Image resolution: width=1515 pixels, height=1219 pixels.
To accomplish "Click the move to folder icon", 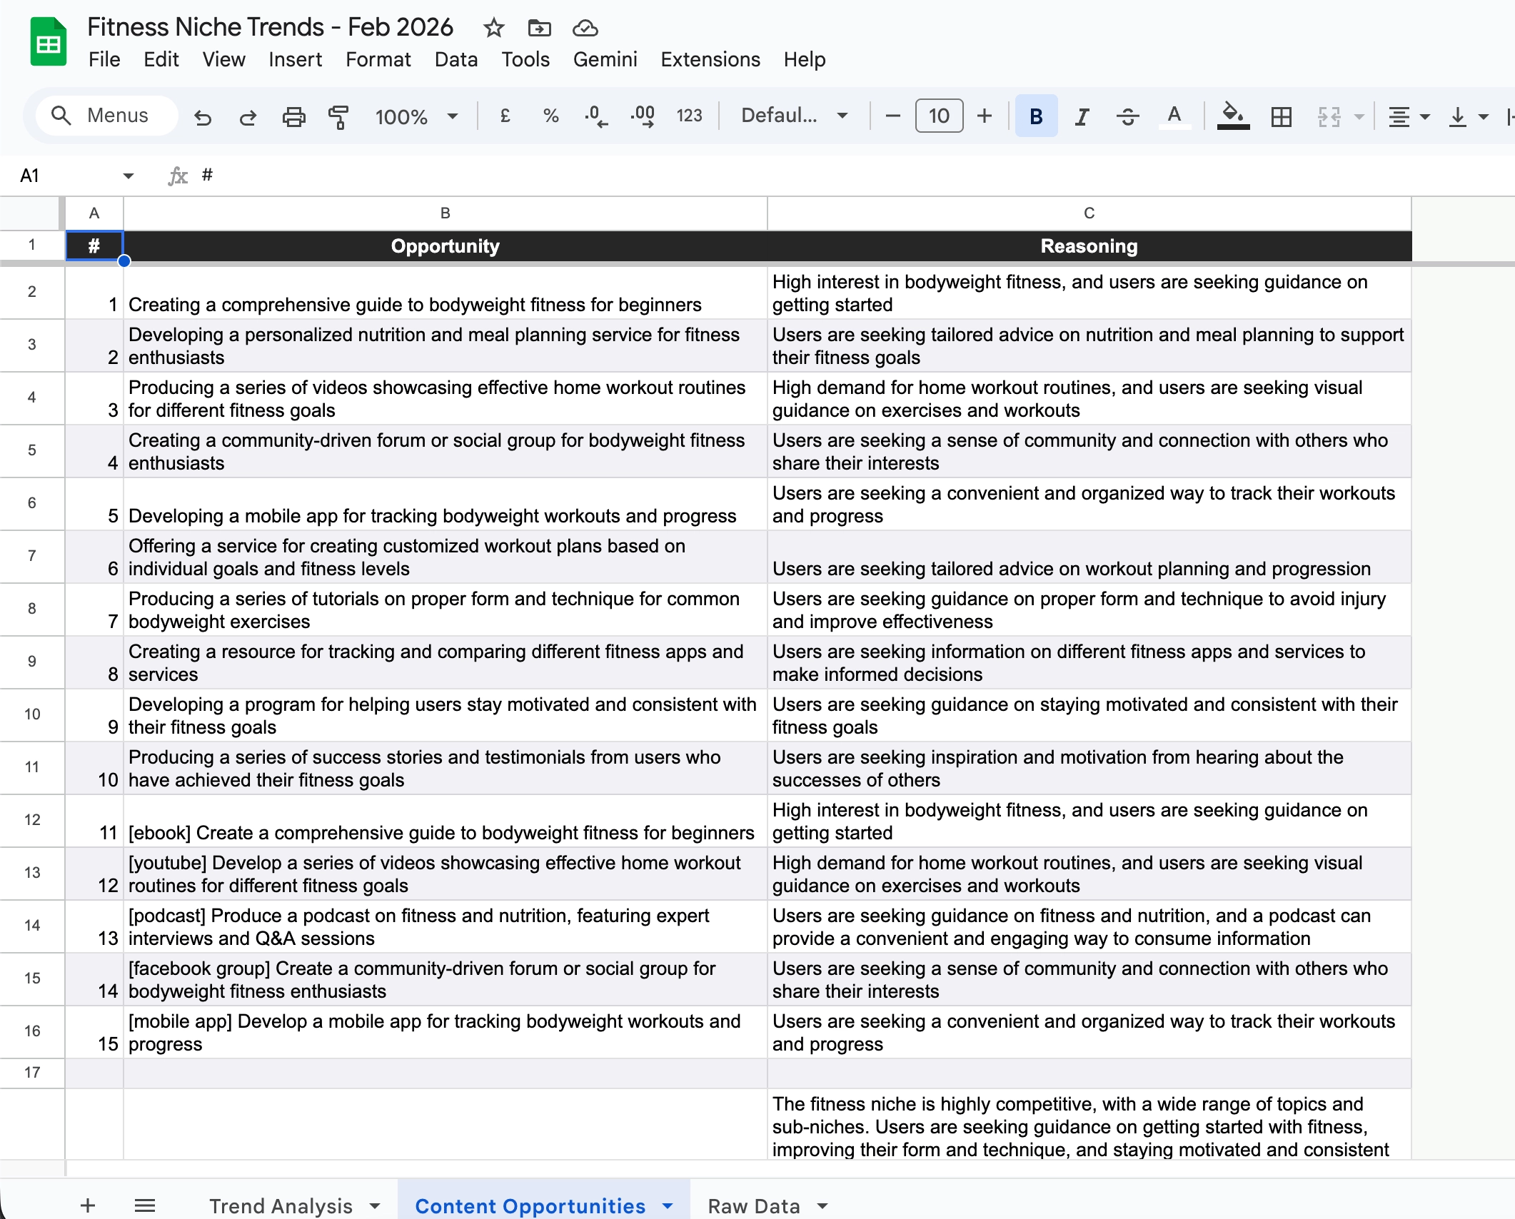I will (x=539, y=28).
